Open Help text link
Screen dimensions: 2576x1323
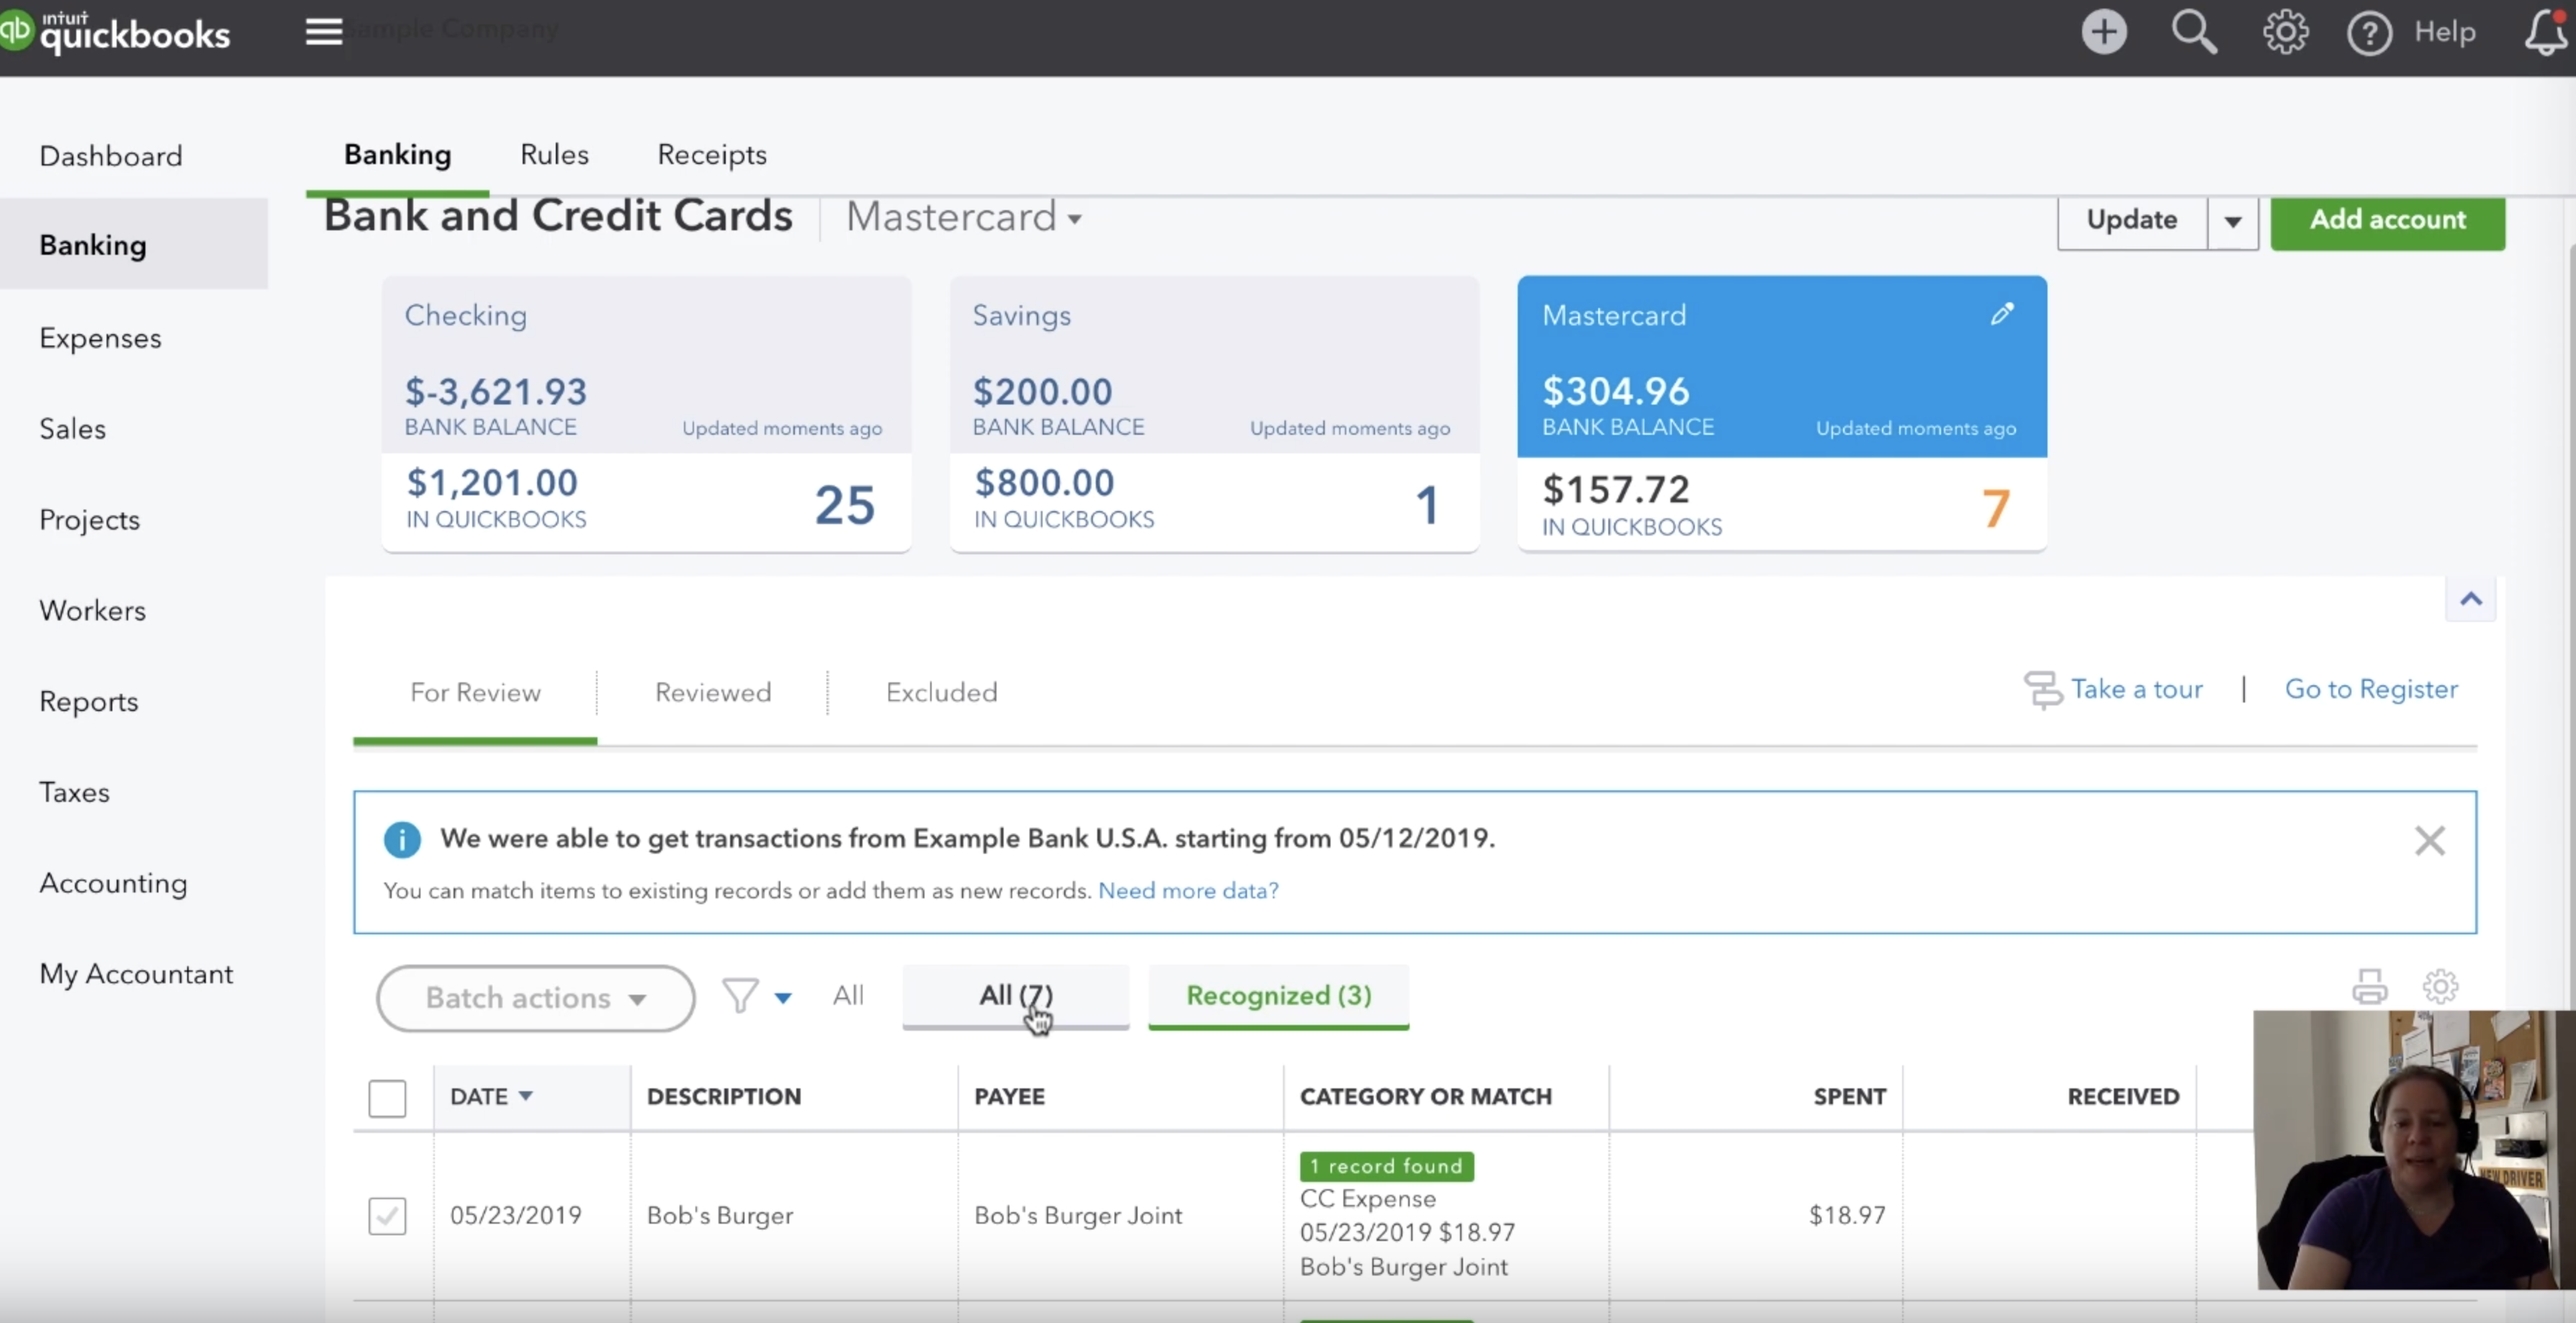[x=2445, y=33]
